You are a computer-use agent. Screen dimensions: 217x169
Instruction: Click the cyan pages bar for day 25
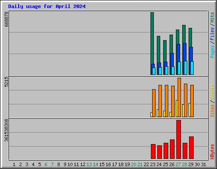pyautogui.click(x=167, y=71)
